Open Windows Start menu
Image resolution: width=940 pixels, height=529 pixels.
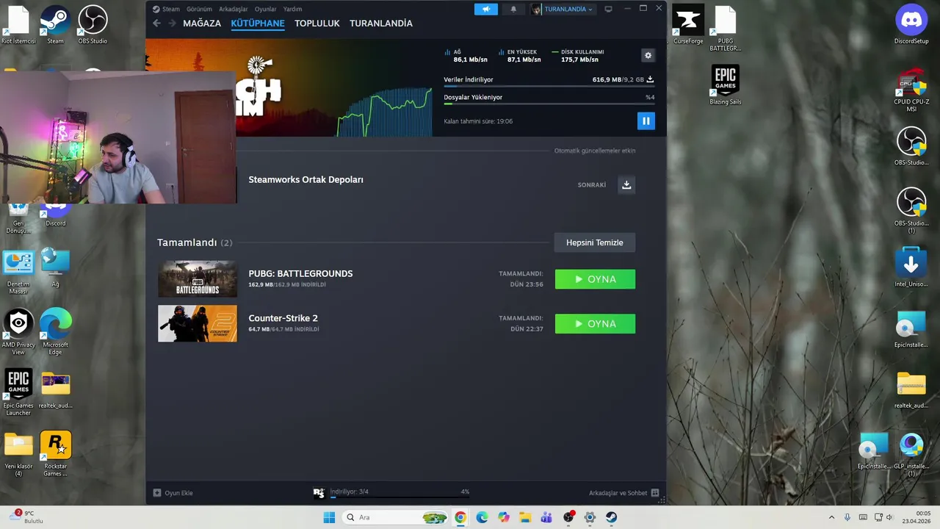(329, 517)
